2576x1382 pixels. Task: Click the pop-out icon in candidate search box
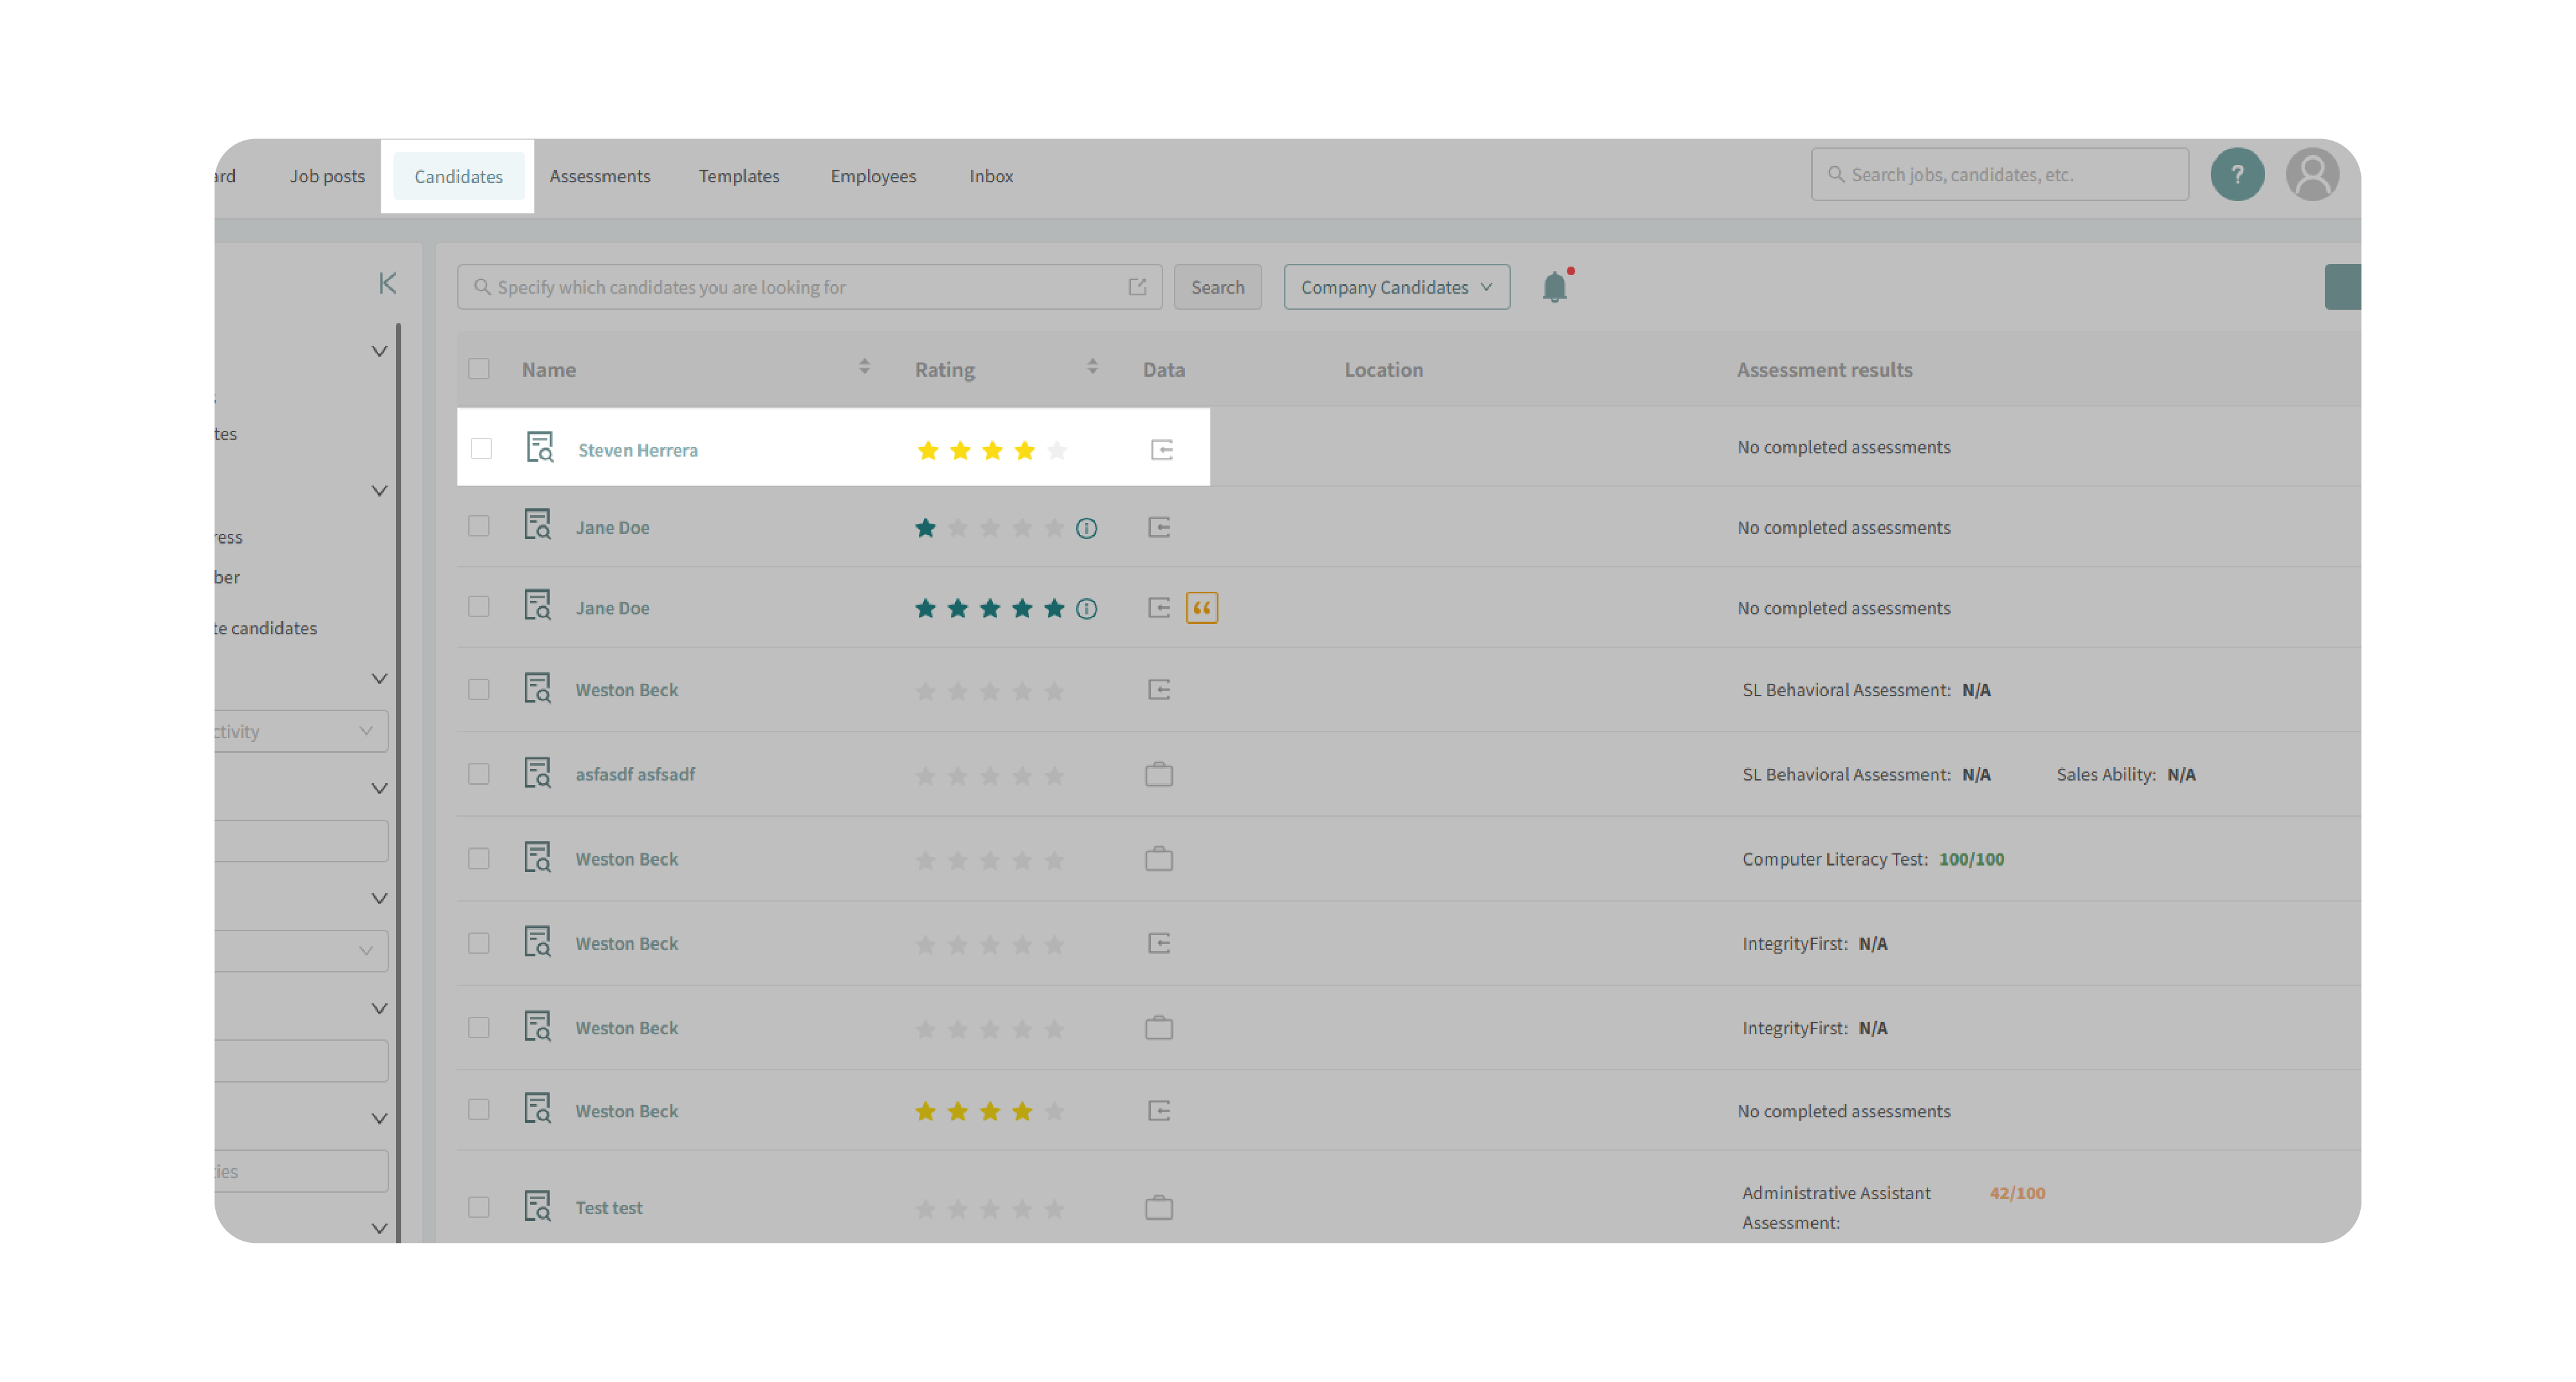(x=1137, y=287)
